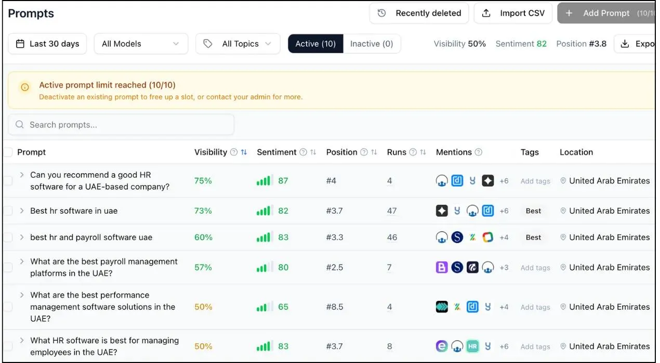The width and height of the screenshot is (660, 363).
Task: Sort the table by Runs
Action: pyautogui.click(x=423, y=152)
